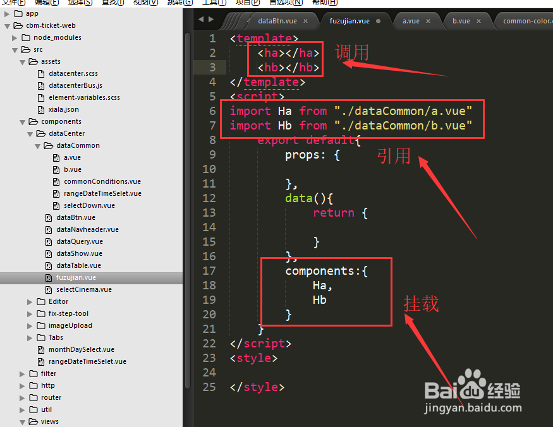This screenshot has width=553, height=427.
Task: Expand the imageUpload folder arrow
Action: (x=30, y=326)
